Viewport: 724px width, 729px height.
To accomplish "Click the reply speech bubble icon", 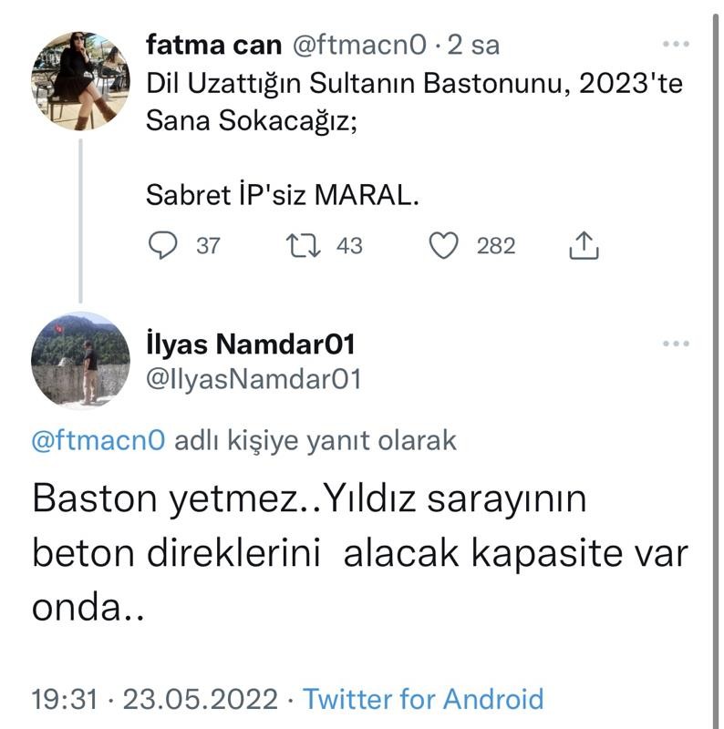I will (x=162, y=245).
